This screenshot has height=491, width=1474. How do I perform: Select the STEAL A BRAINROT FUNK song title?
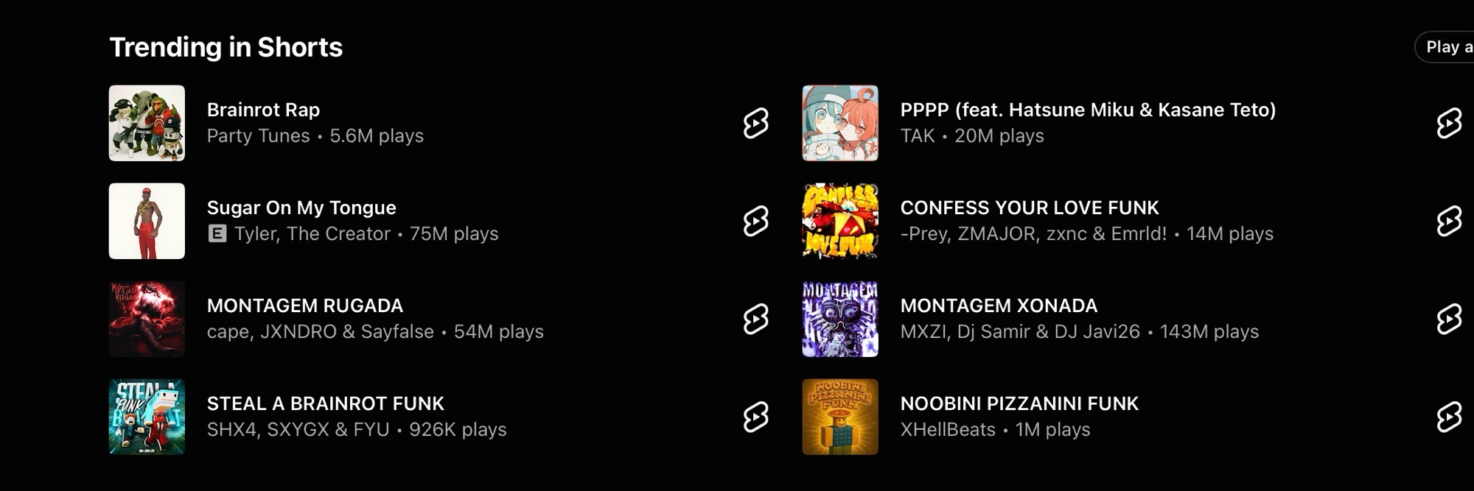[x=325, y=403]
